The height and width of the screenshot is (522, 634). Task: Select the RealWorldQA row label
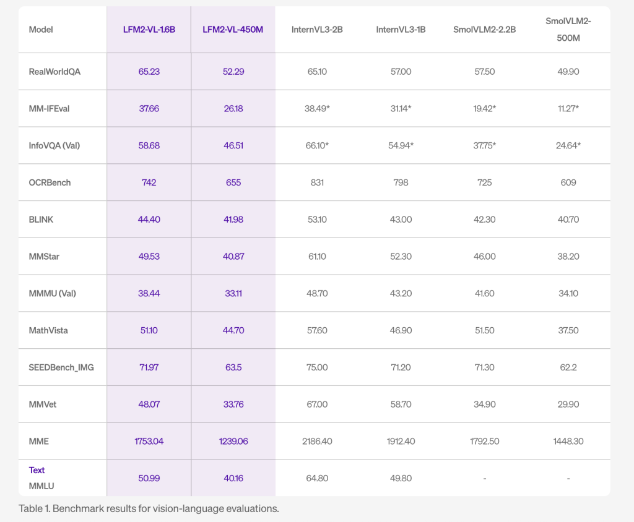pos(54,72)
